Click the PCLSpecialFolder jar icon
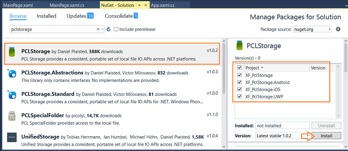348x151 pixels. point(11,116)
